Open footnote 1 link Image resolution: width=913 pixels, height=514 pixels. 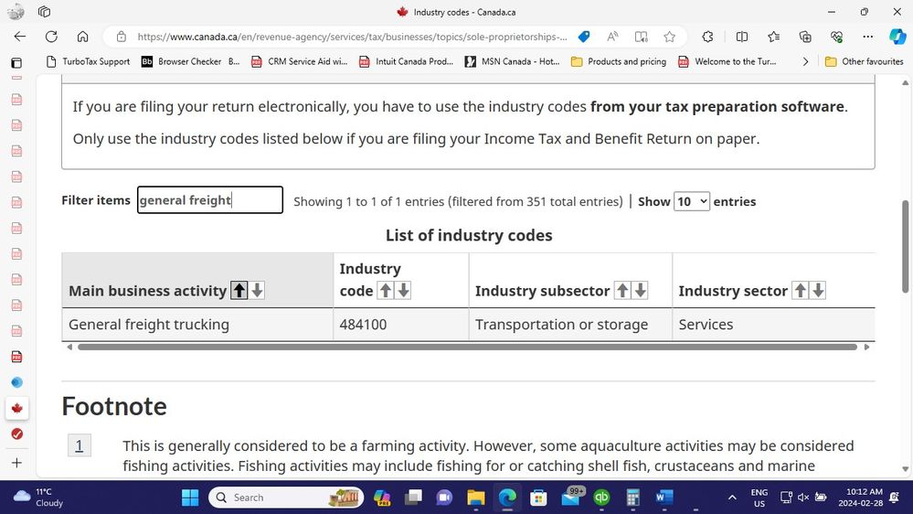click(80, 445)
